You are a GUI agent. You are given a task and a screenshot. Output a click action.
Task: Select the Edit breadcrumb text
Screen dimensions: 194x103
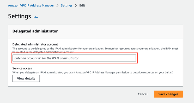point(82,5)
